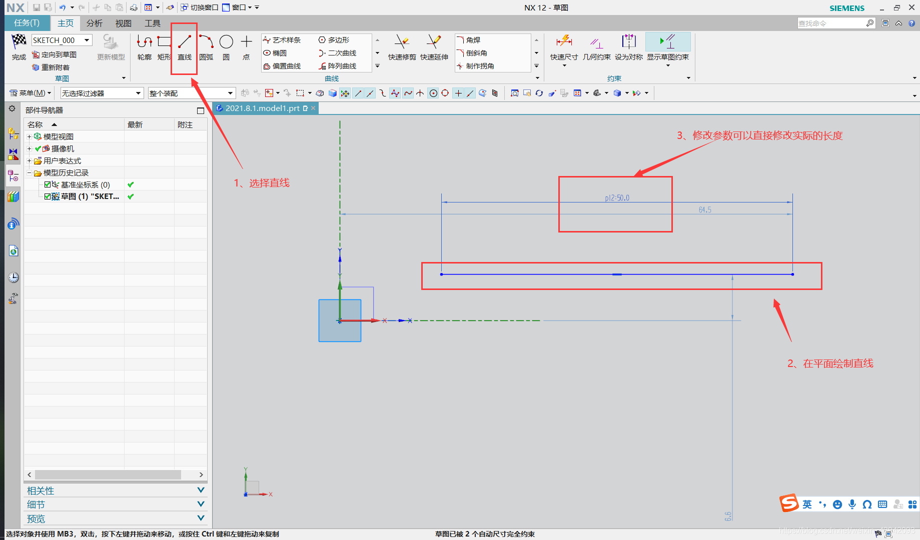Open the SKETCH_000 name dropdown
Screen dimensions: 920x540
point(87,40)
